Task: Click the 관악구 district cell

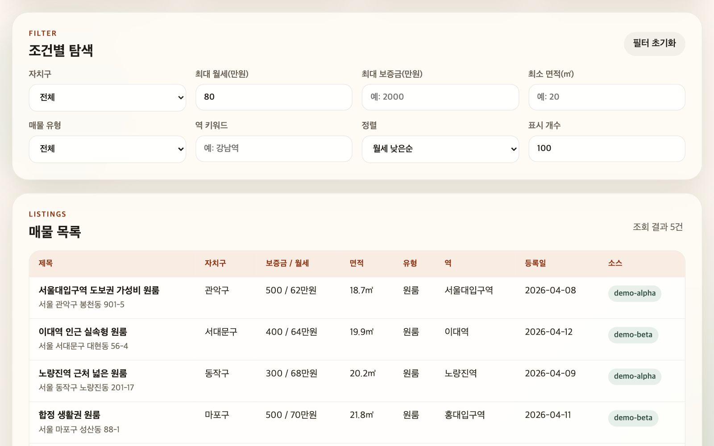Action: (x=217, y=290)
